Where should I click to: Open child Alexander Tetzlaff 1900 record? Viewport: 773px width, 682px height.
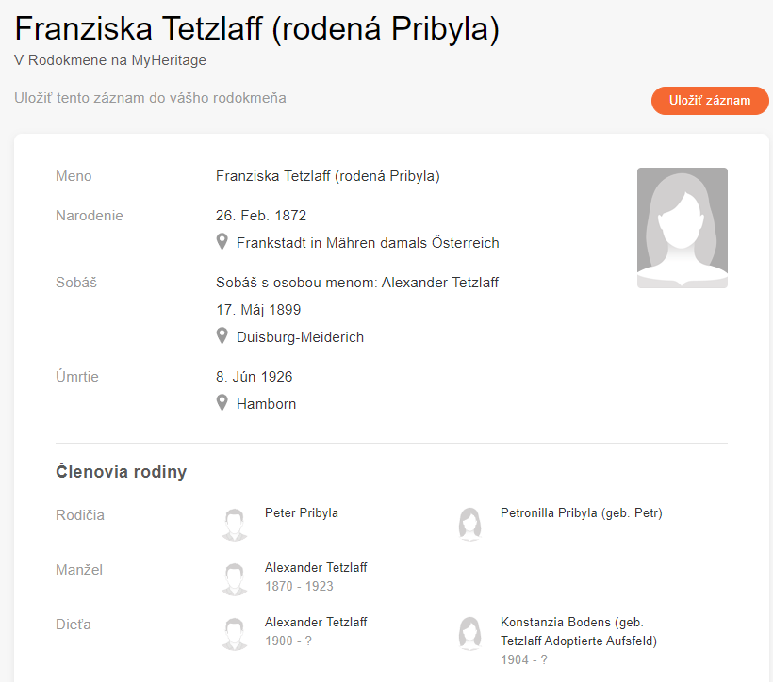pos(316,623)
